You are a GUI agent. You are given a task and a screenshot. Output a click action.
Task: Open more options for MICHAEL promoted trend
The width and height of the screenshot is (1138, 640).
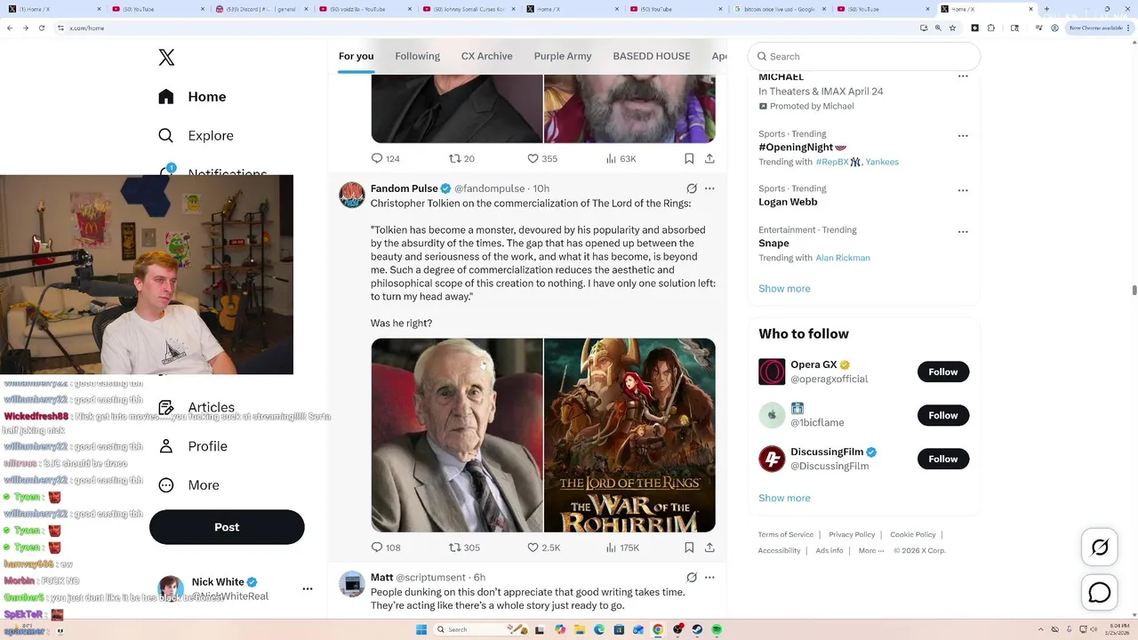[x=963, y=76]
